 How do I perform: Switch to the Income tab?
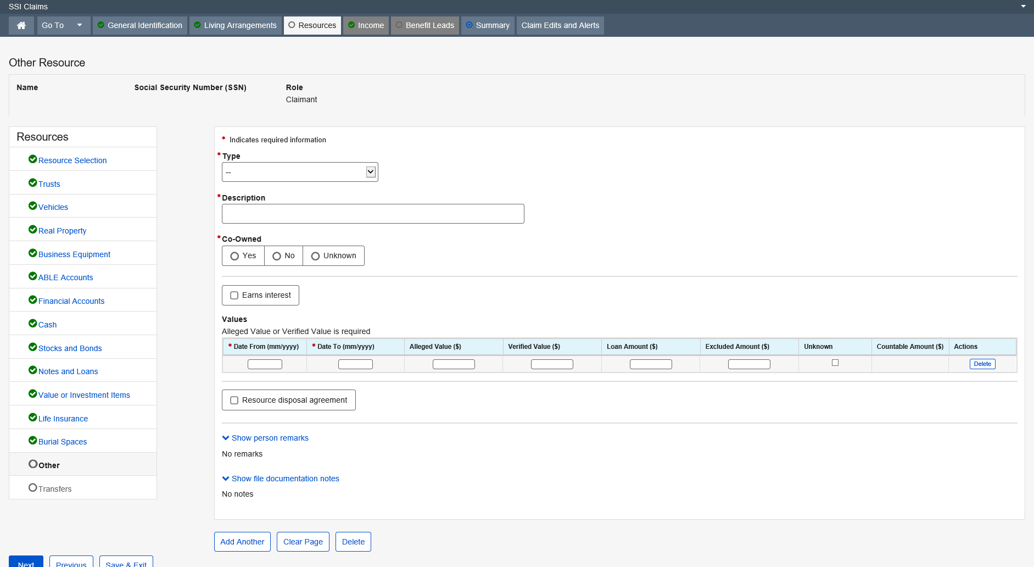coord(366,25)
